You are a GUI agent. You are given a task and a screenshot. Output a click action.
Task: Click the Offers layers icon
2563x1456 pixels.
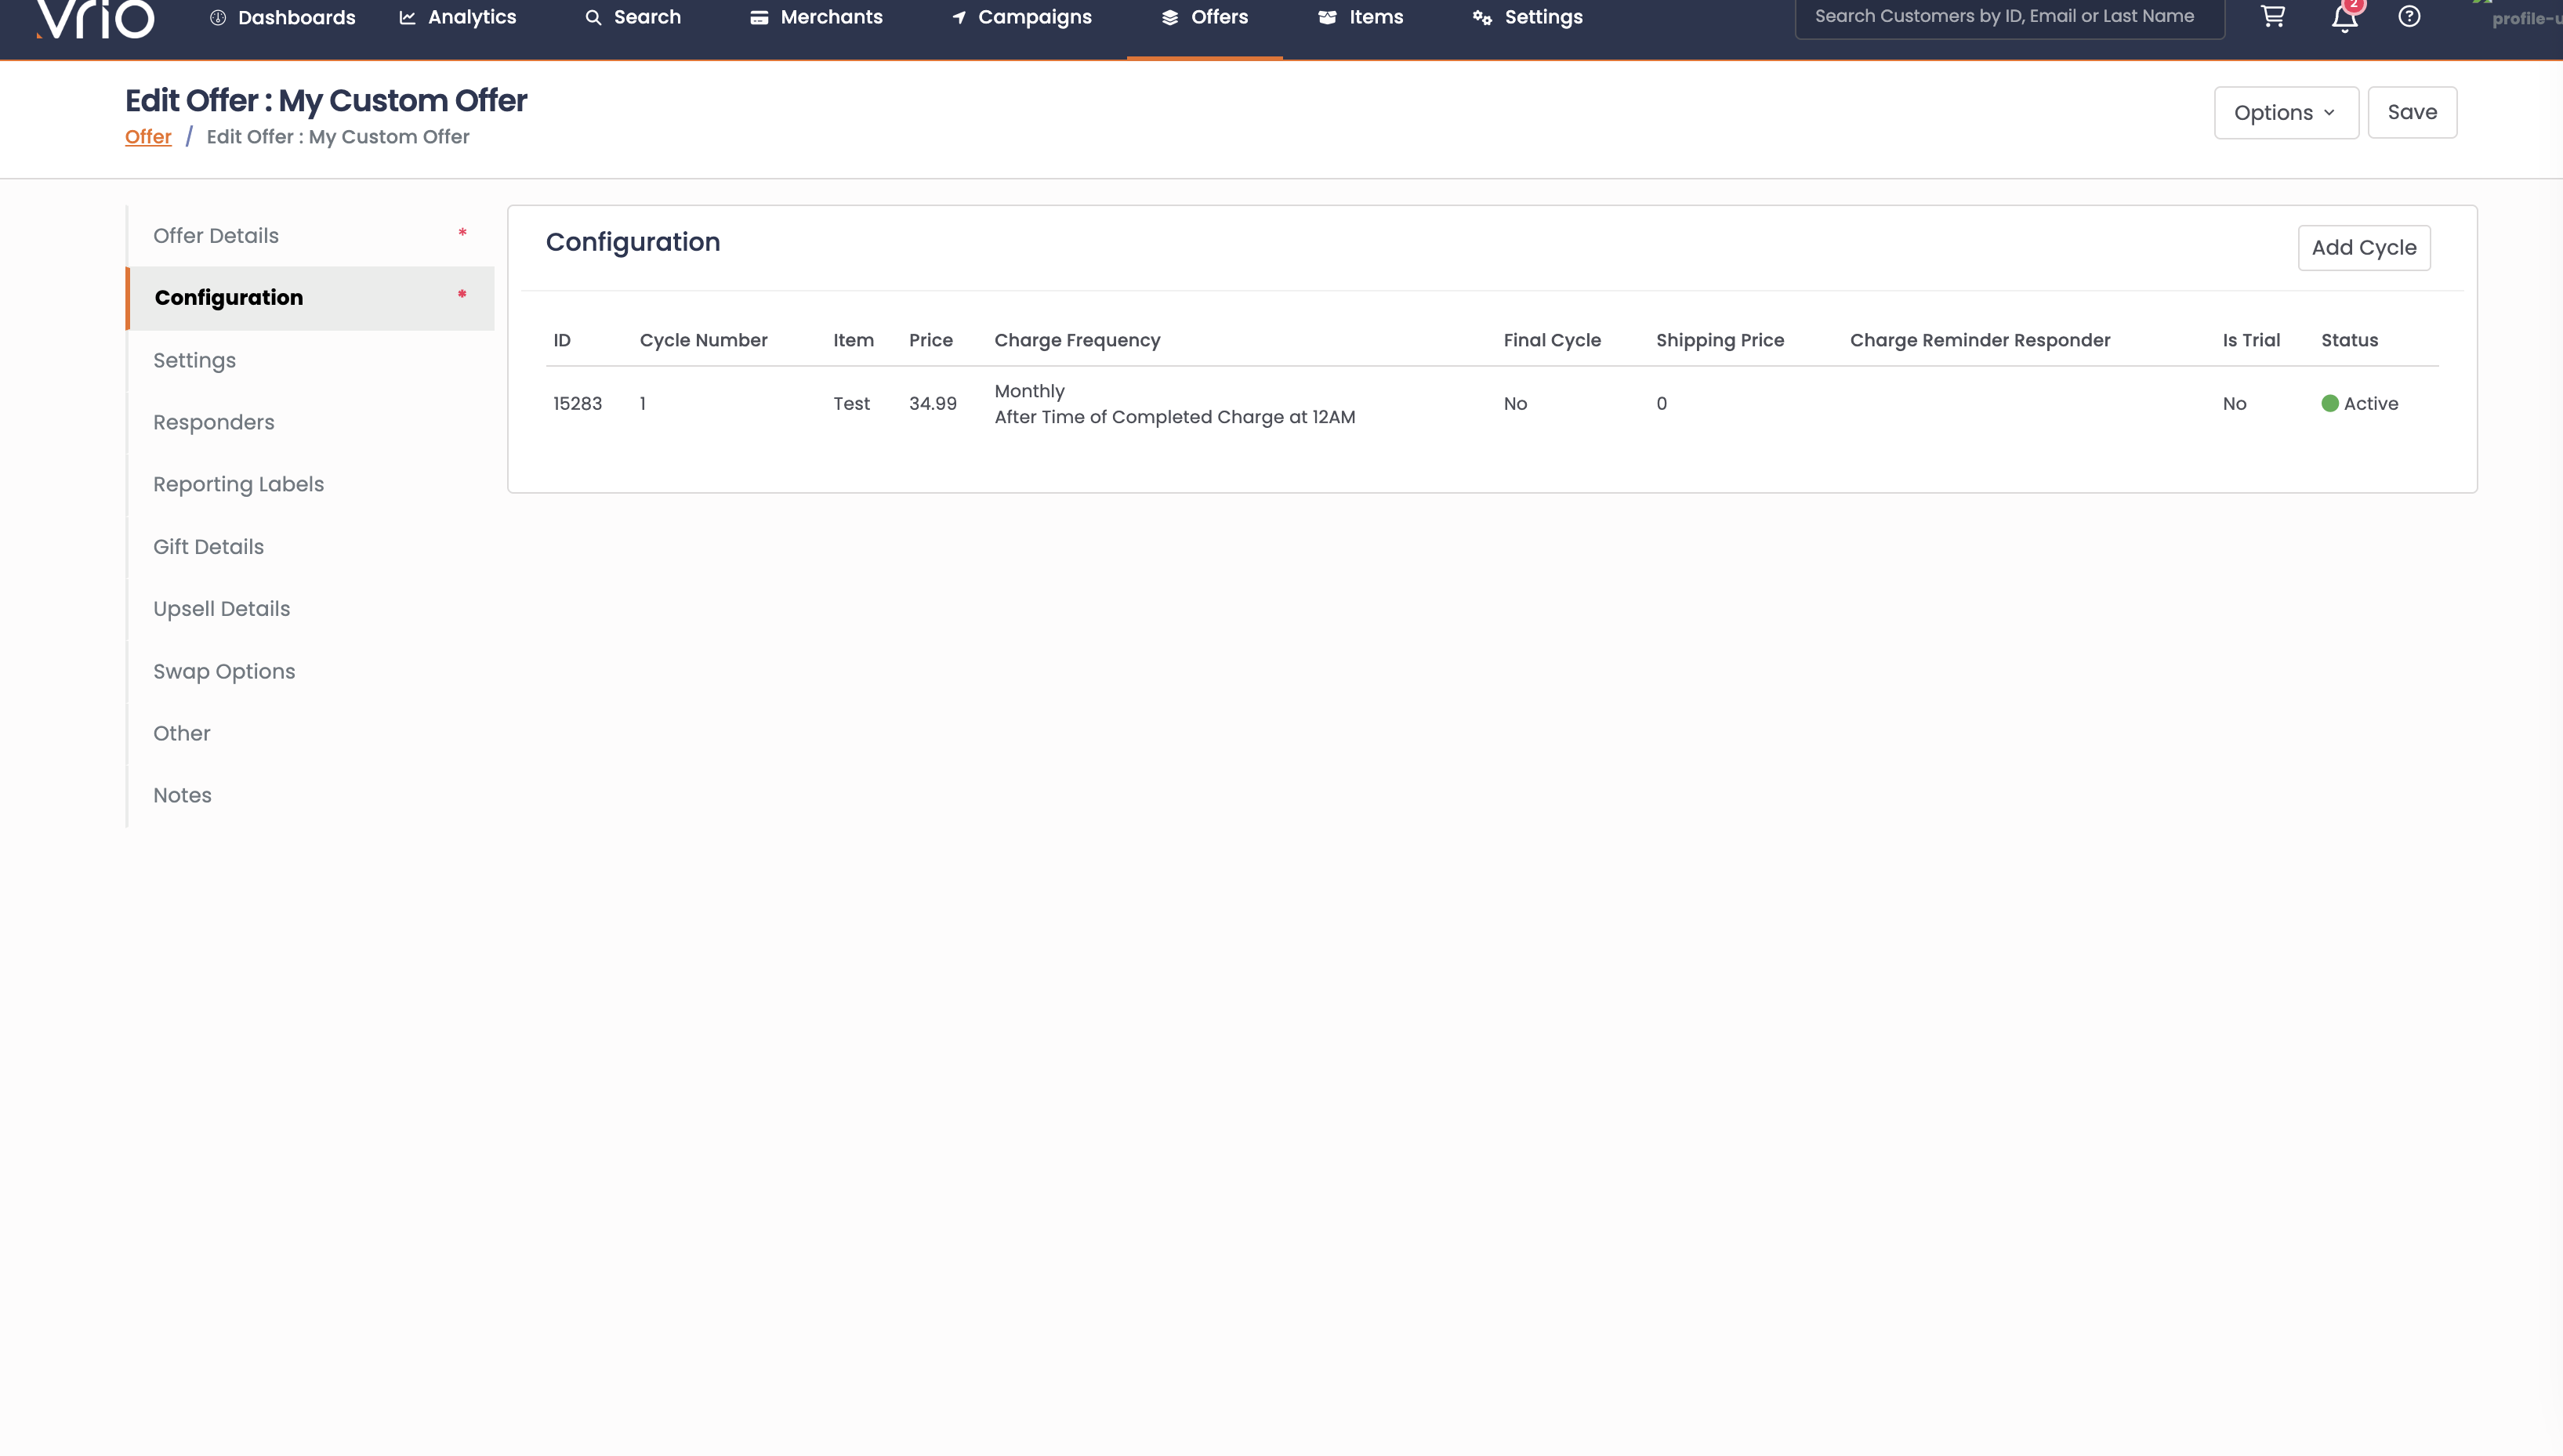click(x=1170, y=17)
